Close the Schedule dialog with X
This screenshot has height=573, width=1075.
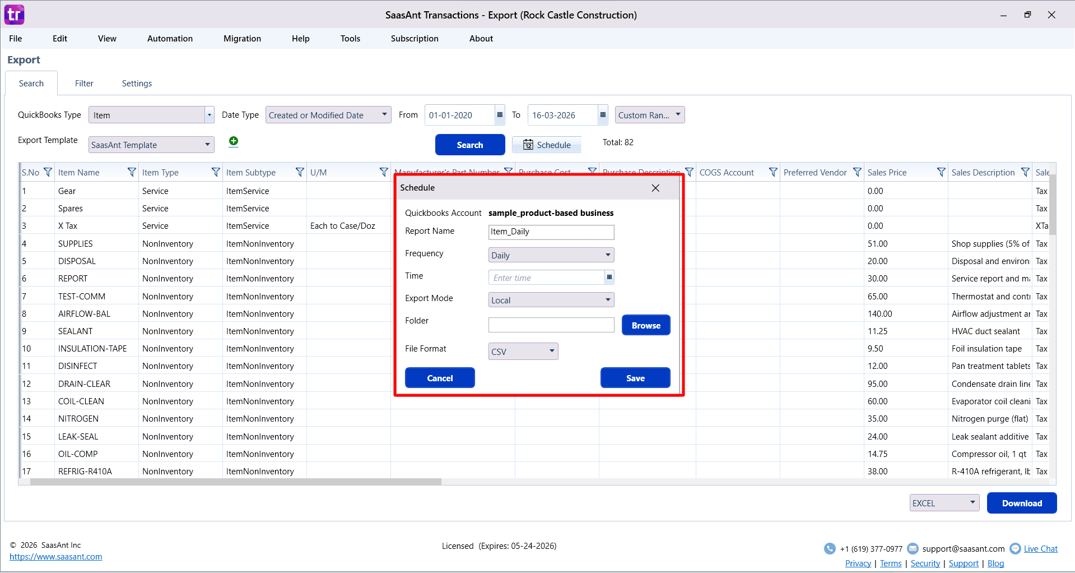click(655, 188)
